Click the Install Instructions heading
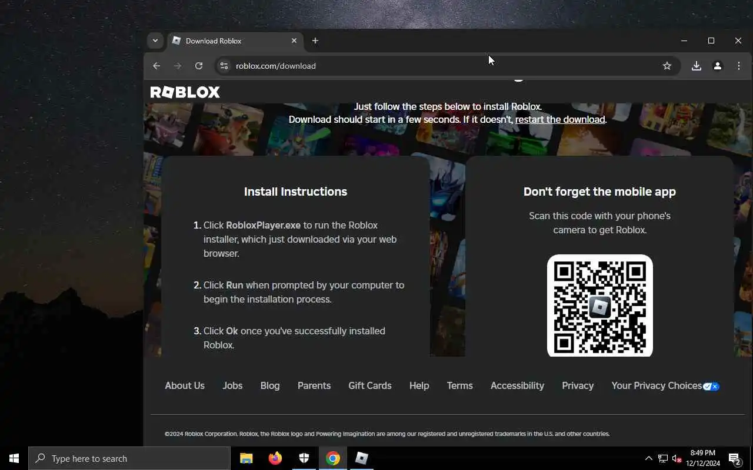 click(295, 192)
